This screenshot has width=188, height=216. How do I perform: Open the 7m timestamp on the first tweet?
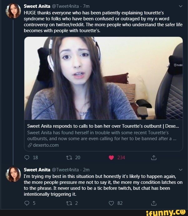coord(86,6)
